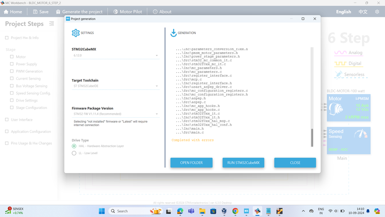This screenshot has height=217, width=385.
Task: Select HAL - Hardware Abstraction Layer radio
Action: [74, 146]
